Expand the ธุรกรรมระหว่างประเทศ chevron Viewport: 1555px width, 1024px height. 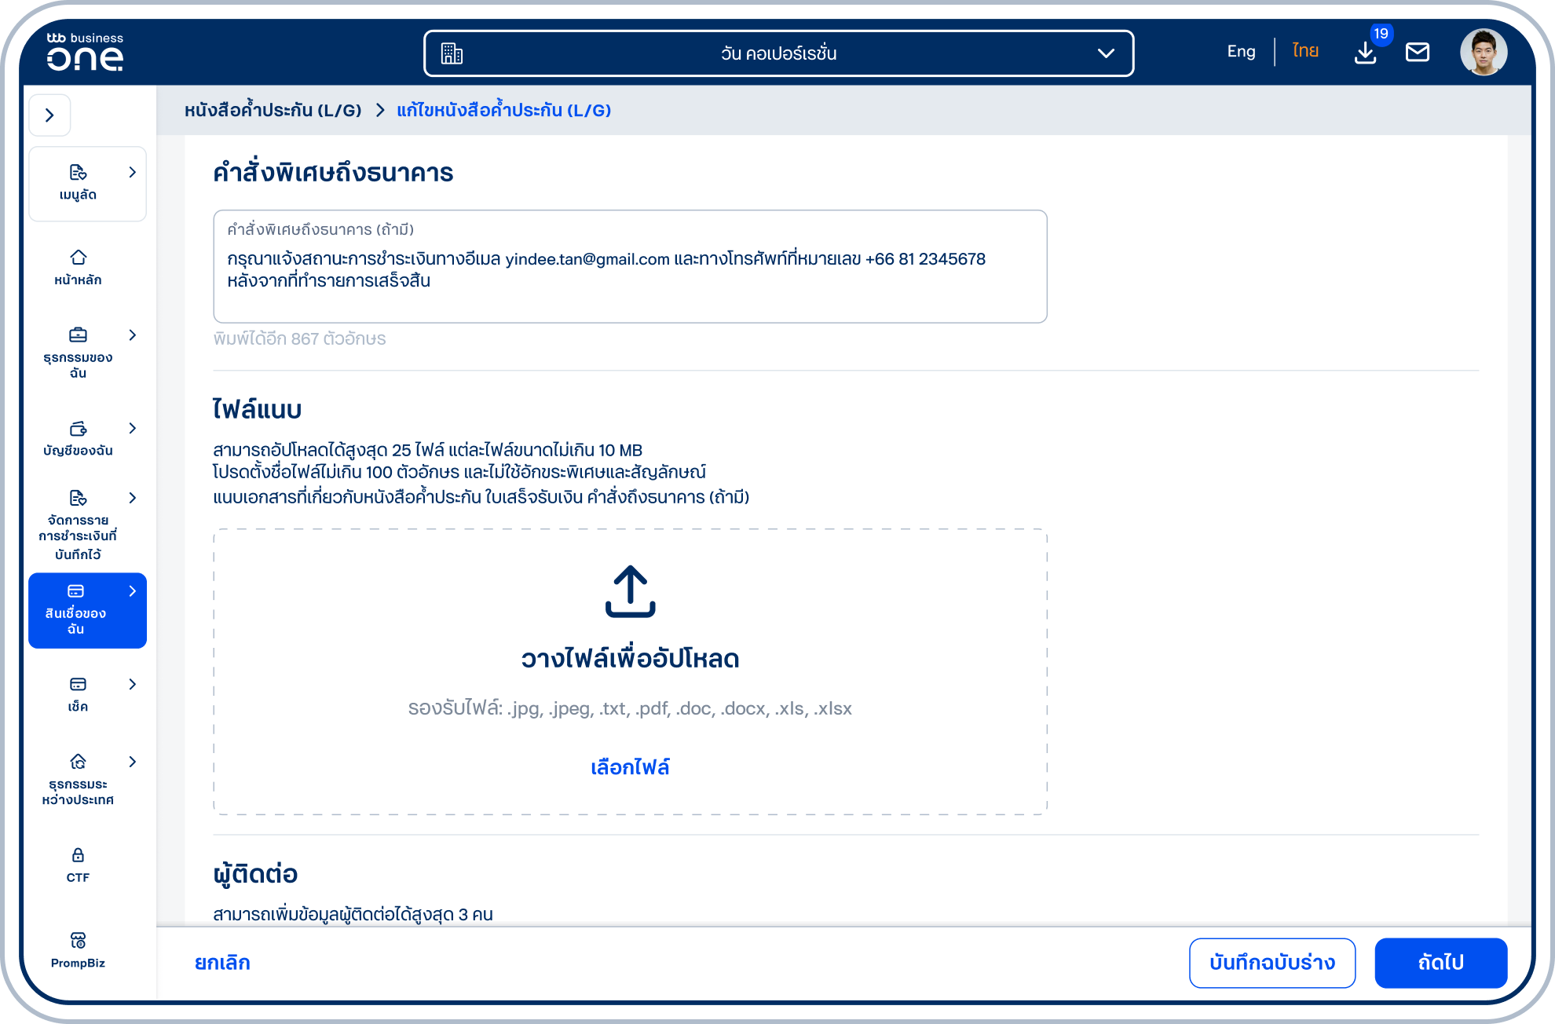click(133, 762)
